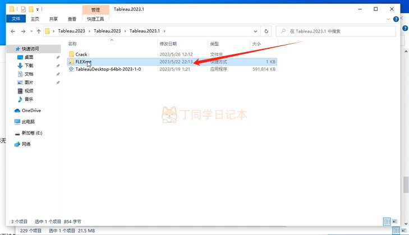The height and width of the screenshot is (235, 409).
Task: Collapse the ribbon with chevron
Action: [388, 19]
